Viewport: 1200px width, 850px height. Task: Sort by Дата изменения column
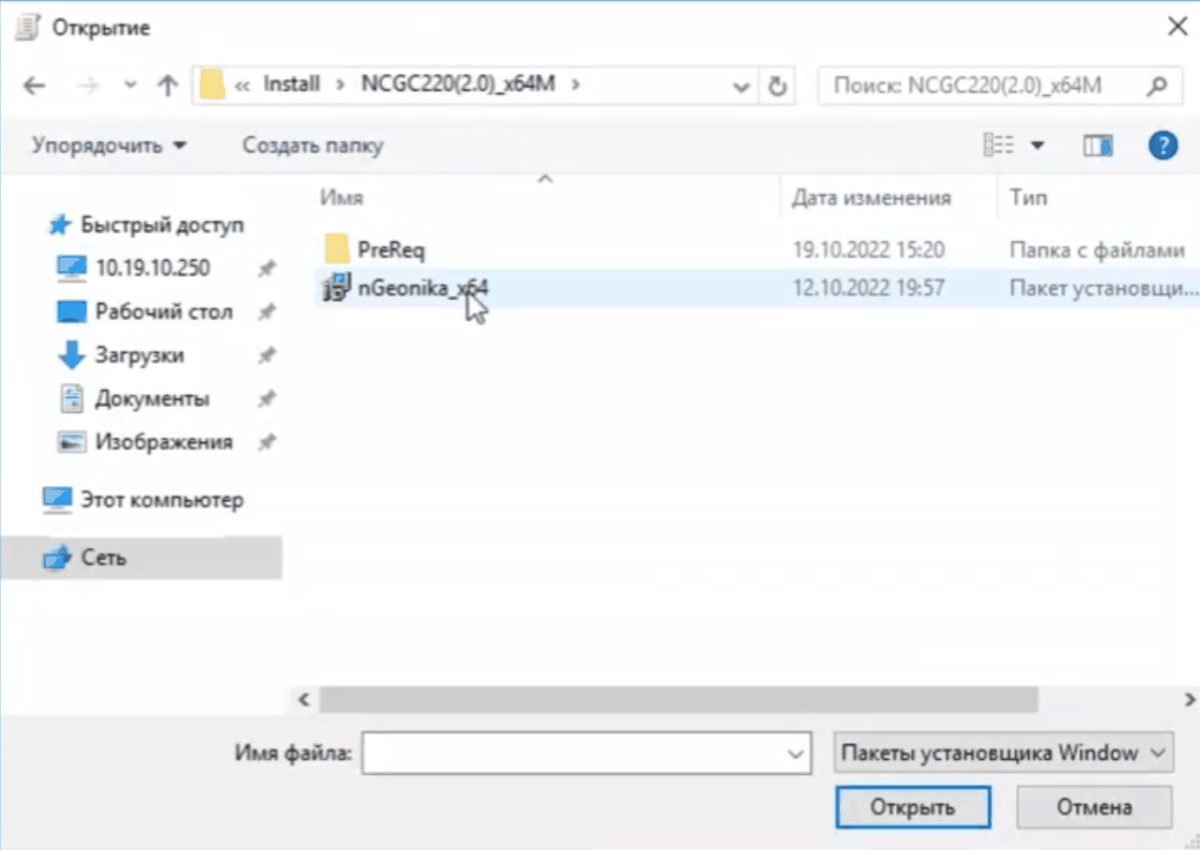[872, 198]
